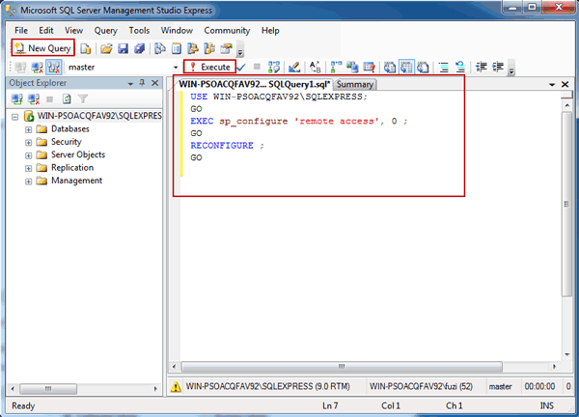
Task: Click Design Query in Editor icon
Action: point(294,68)
